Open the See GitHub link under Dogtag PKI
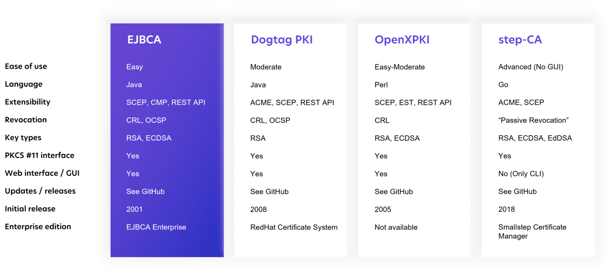This screenshot has height=272, width=610. 269,192
